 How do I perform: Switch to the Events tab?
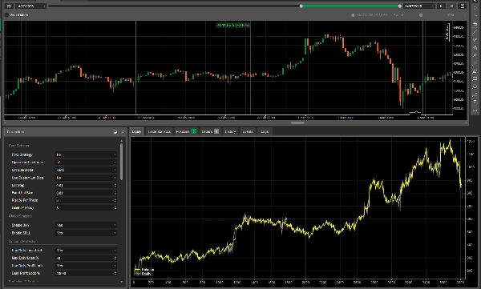[x=248, y=131]
